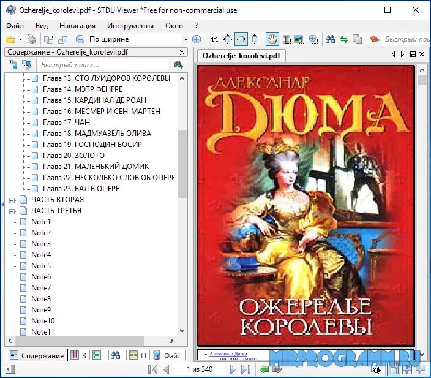Navigate forward with gray right arrow

click(277, 369)
